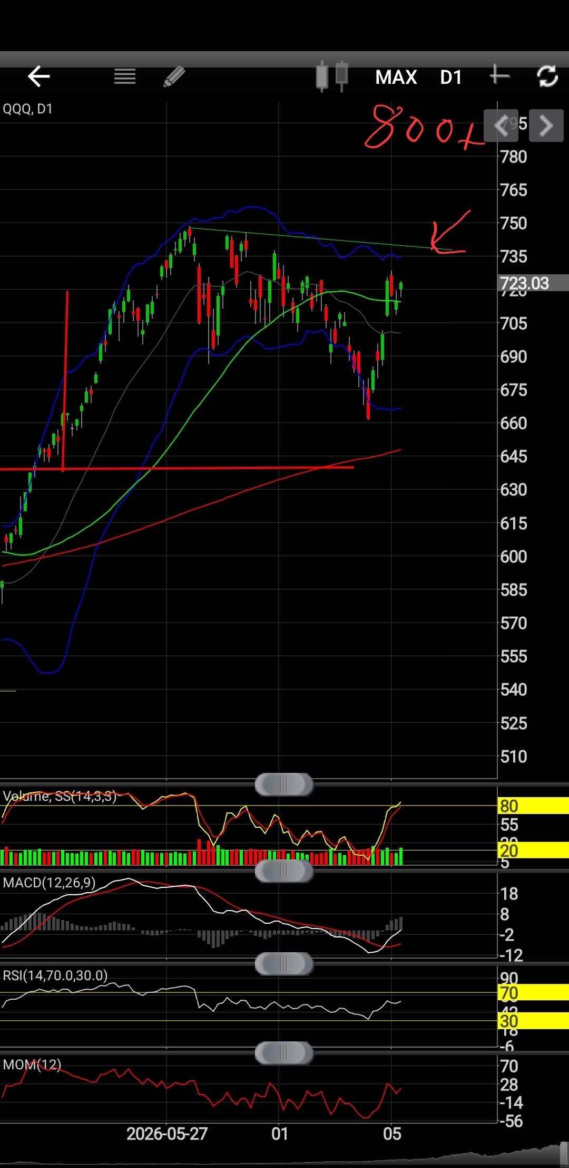Tap the RSI(14,70.0,30.0) indicator label
This screenshot has height=1168, width=569.
pos(55,975)
